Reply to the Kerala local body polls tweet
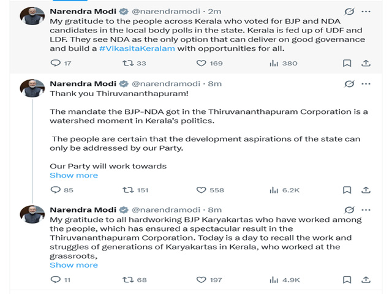 [55, 63]
